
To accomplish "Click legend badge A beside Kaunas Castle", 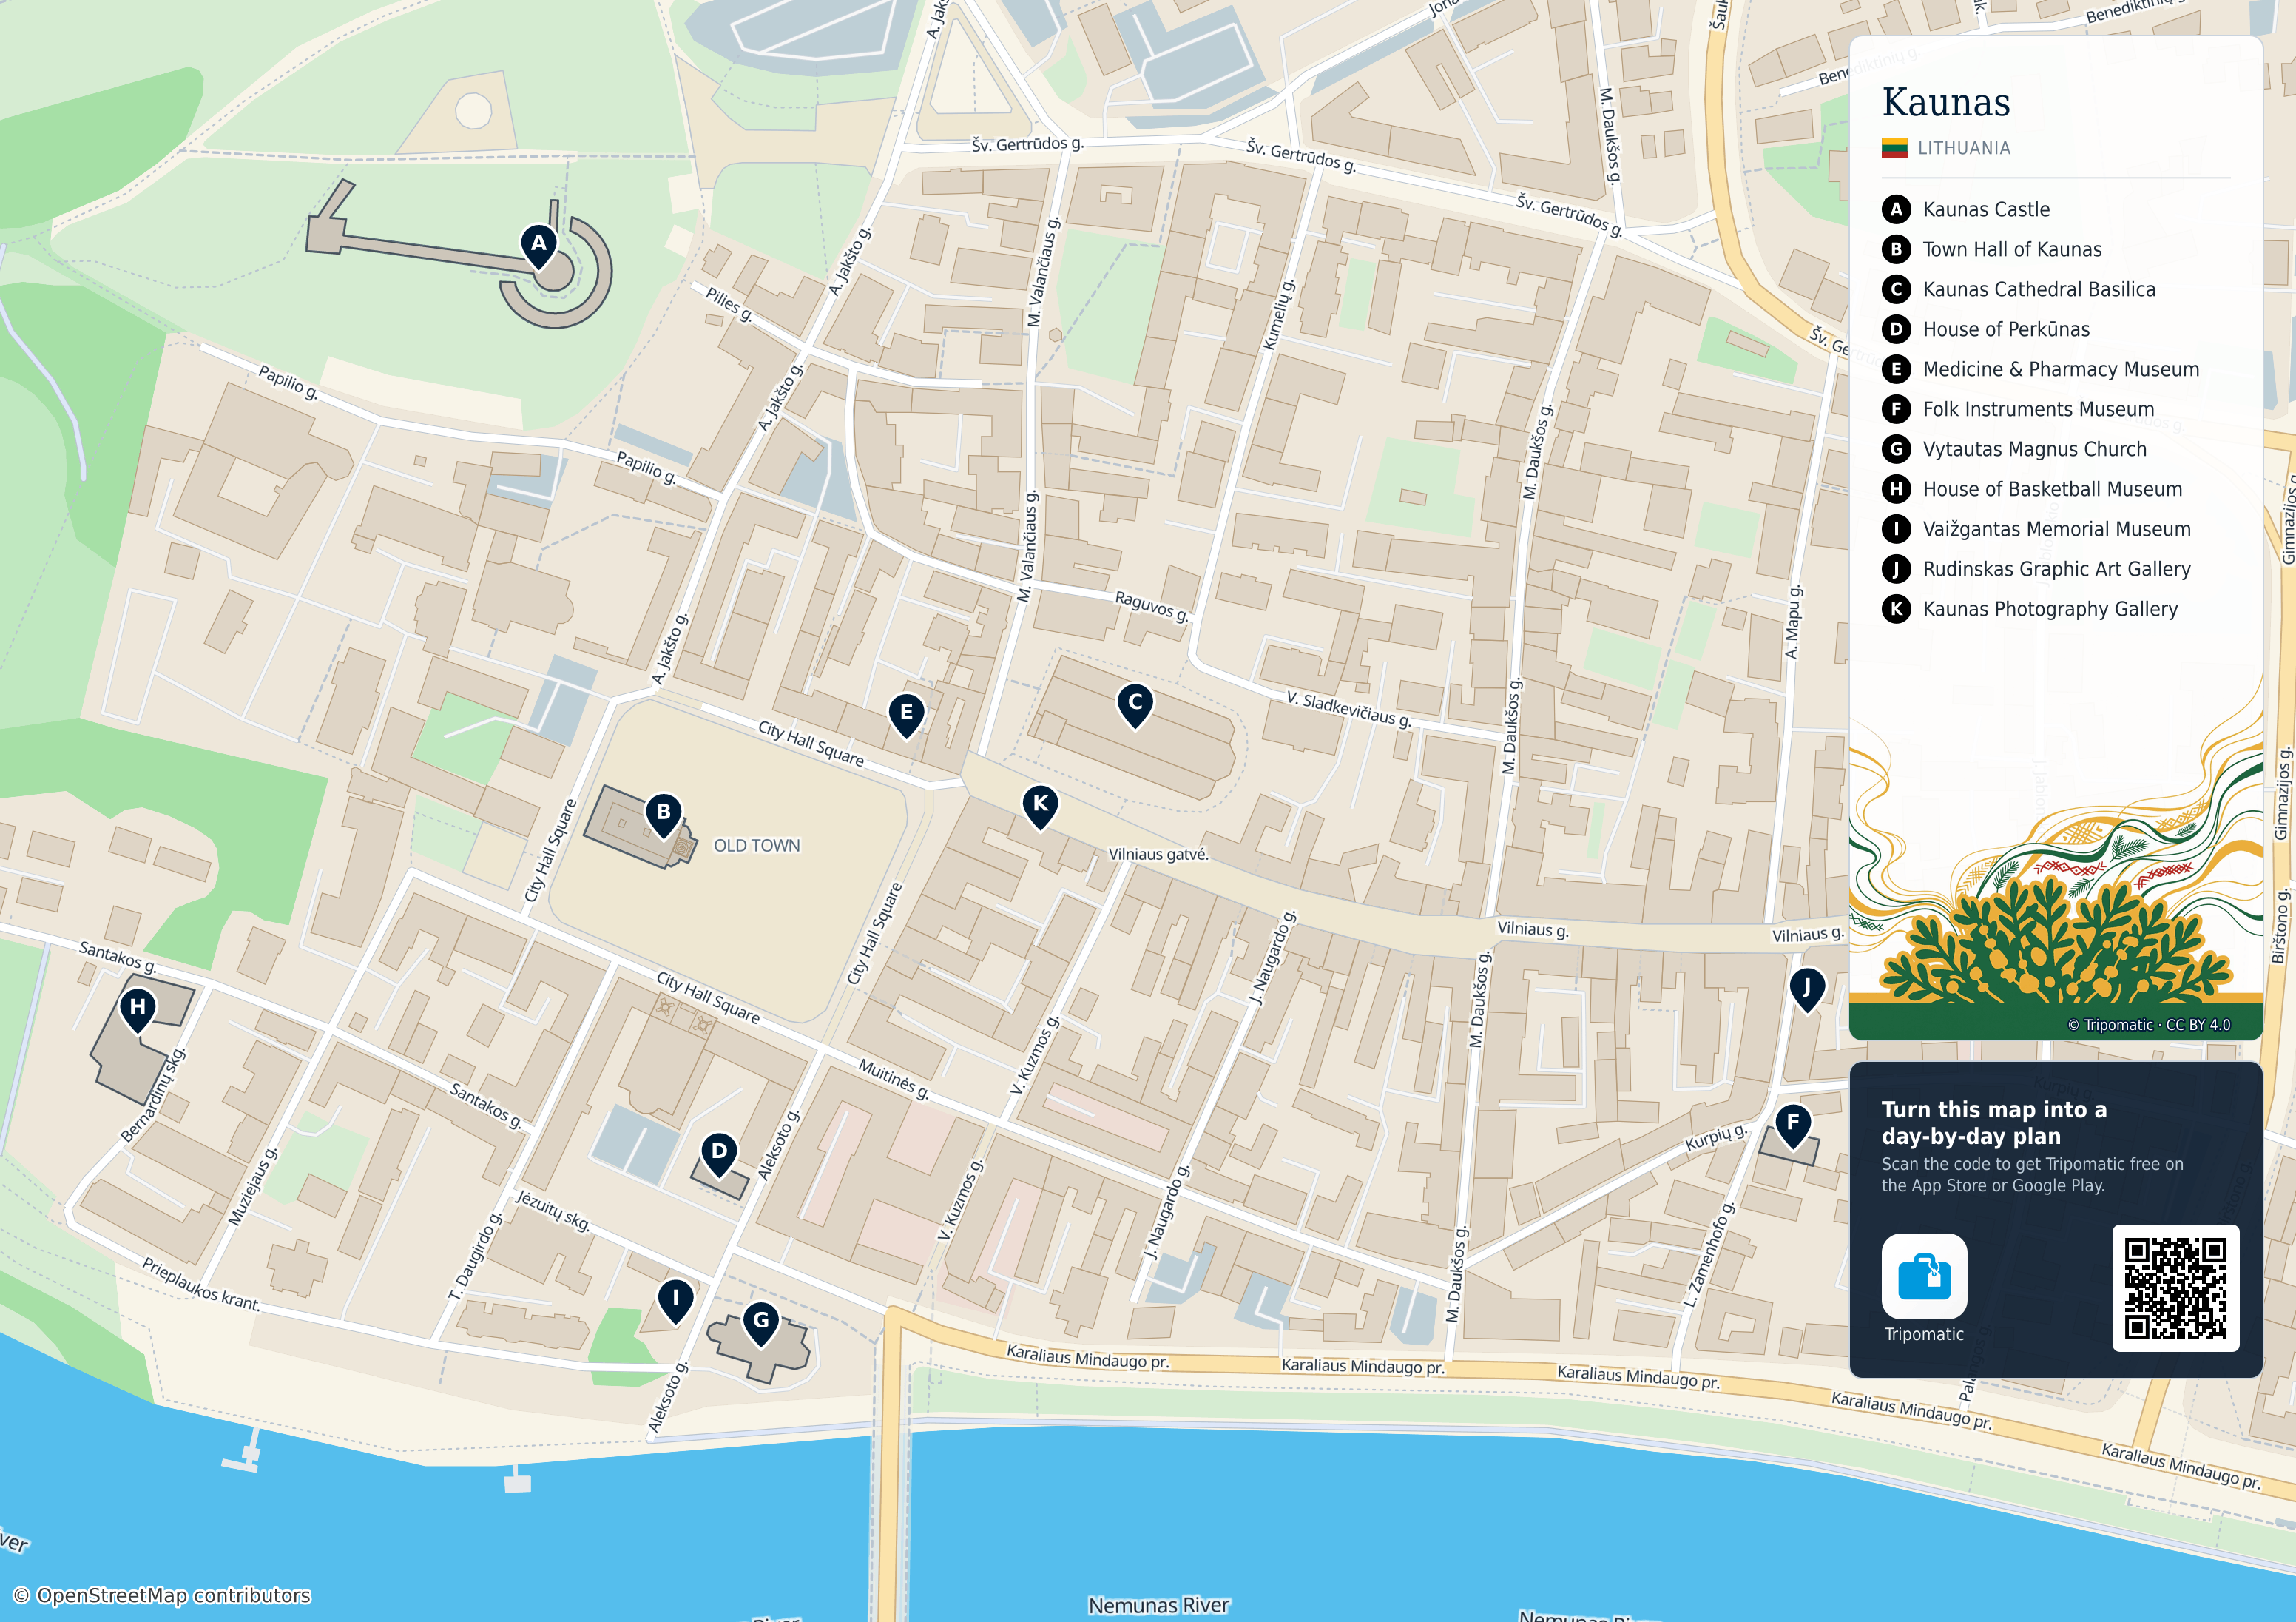I will coord(1896,209).
